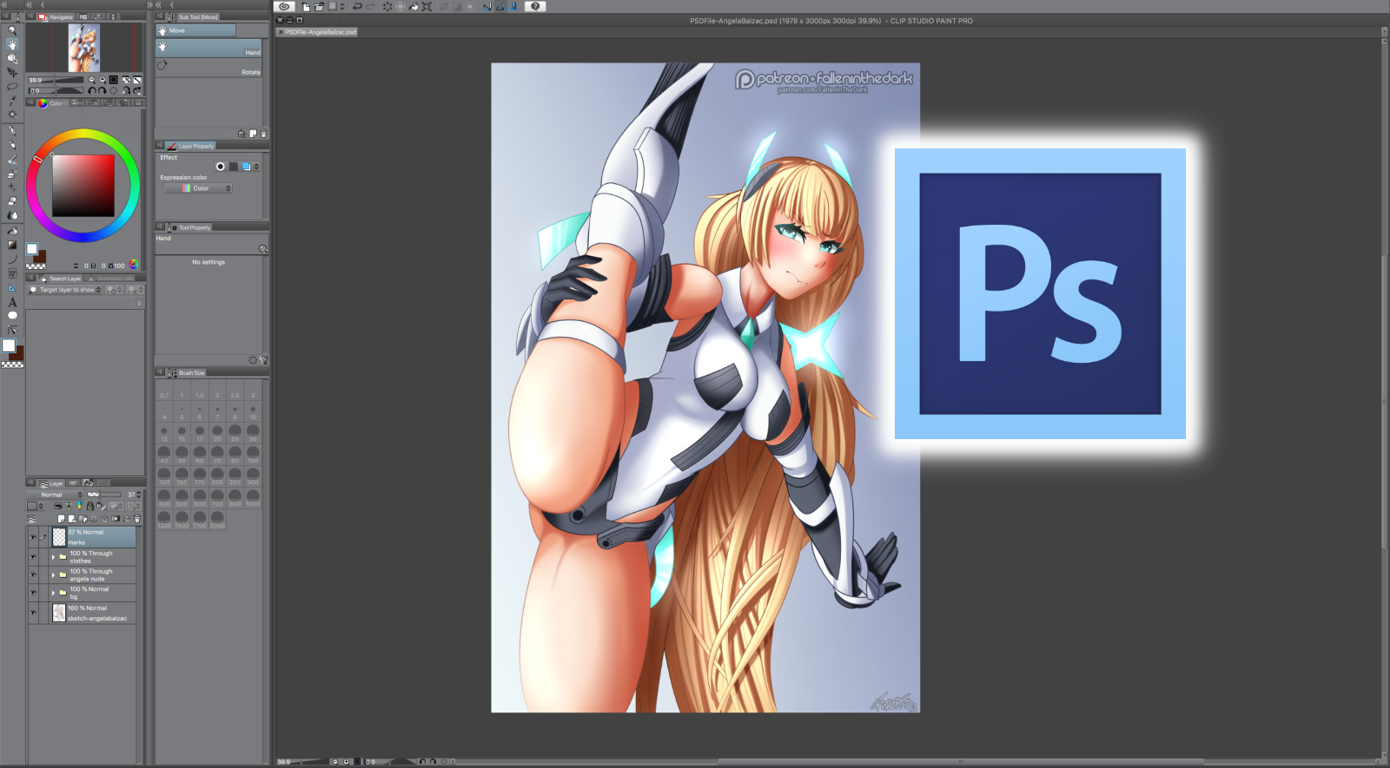Click the red hue on the color wheel ring
The height and width of the screenshot is (768, 1390).
(x=38, y=159)
